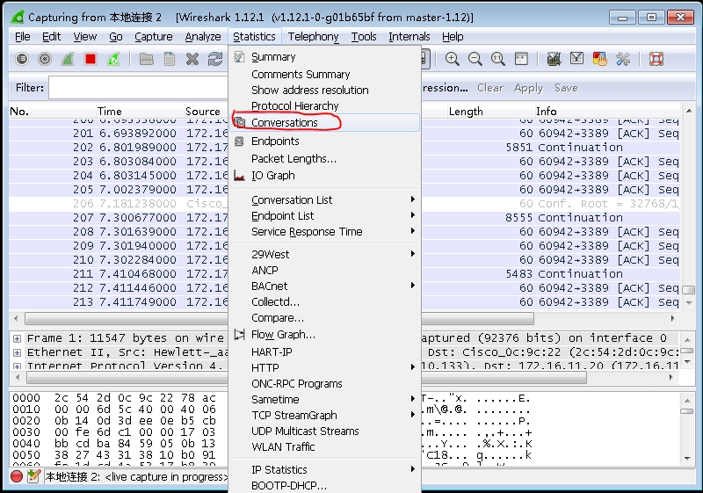Expand the Endpoint List submenu
This screenshot has width=703, height=493.
[325, 216]
